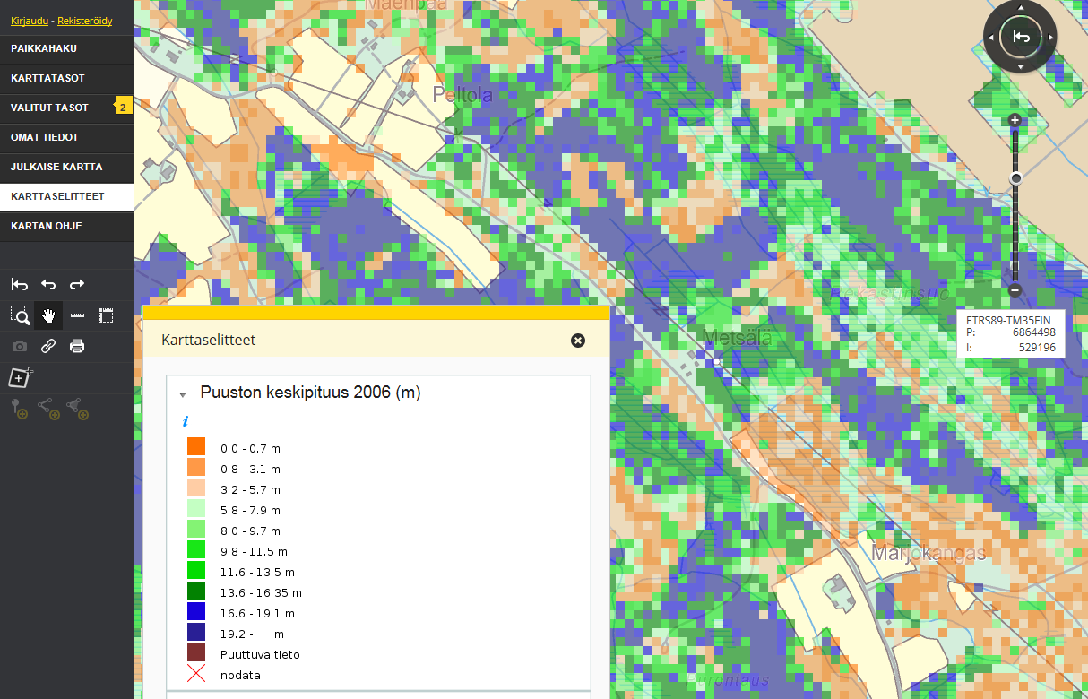This screenshot has height=699, width=1088.
Task: Go forward to next map view
Action: [x=77, y=285]
